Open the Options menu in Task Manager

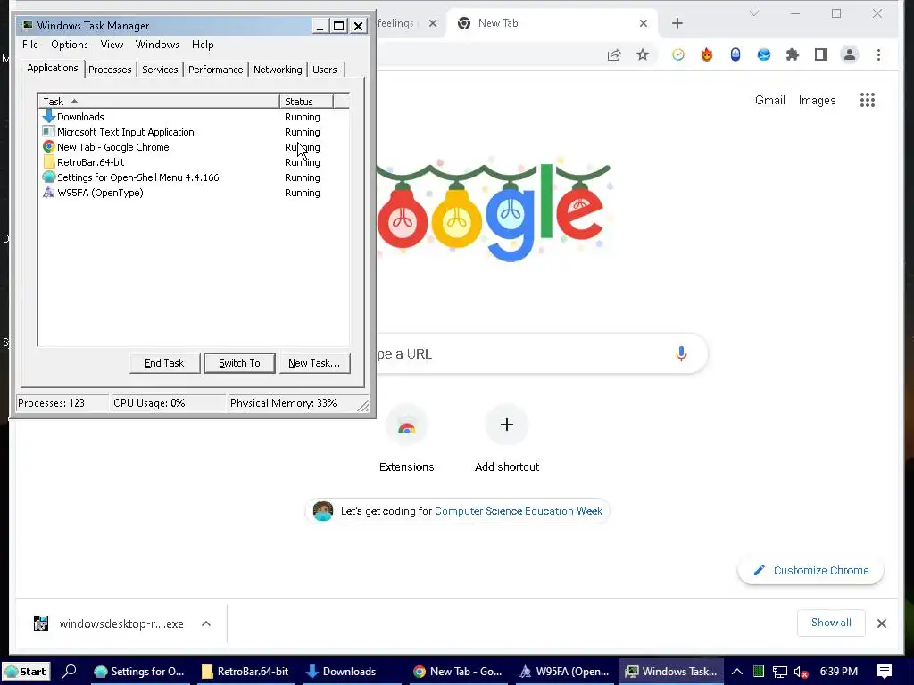[70, 45]
